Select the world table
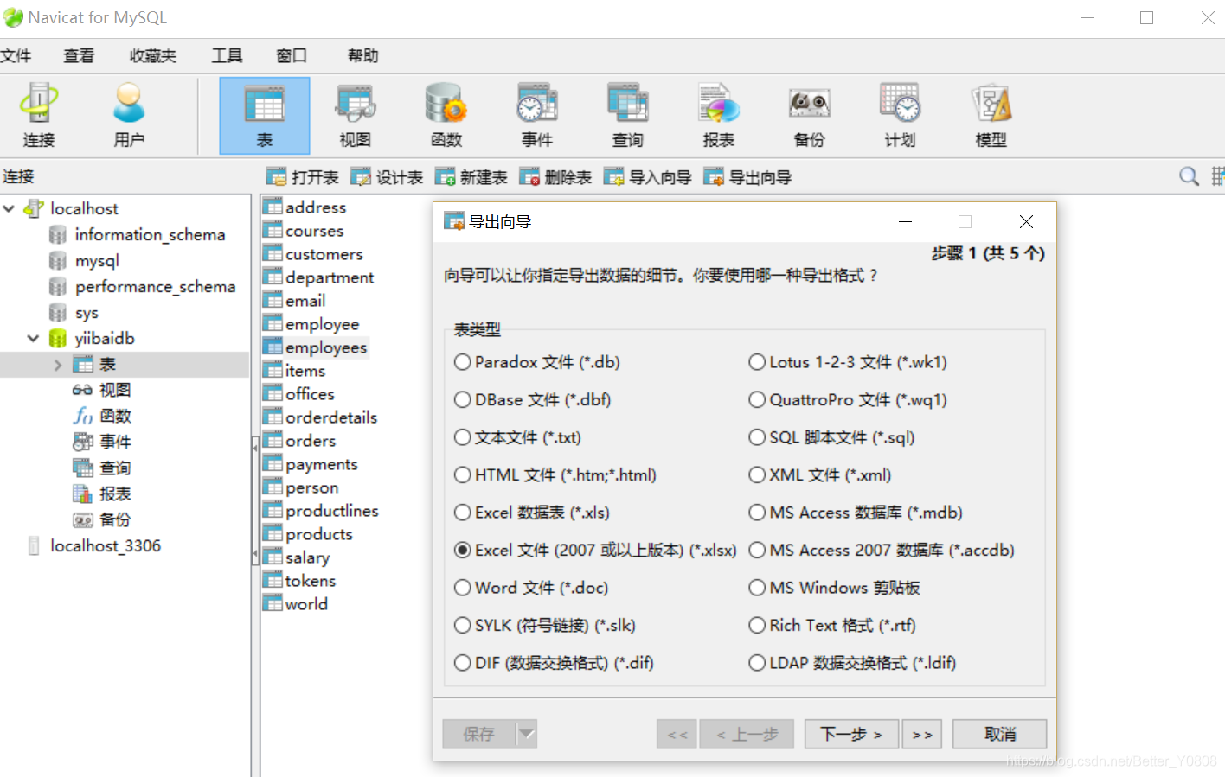 (296, 604)
